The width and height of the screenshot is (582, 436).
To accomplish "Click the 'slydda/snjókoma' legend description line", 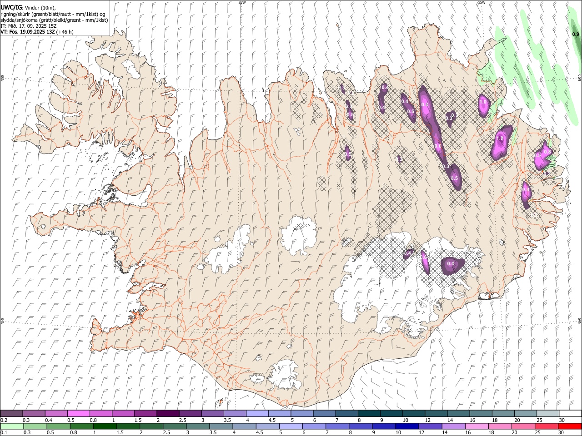I will [54, 20].
